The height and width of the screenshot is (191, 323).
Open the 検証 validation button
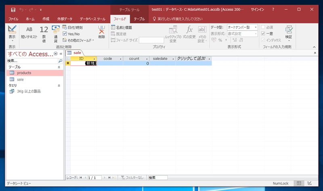tap(289, 33)
